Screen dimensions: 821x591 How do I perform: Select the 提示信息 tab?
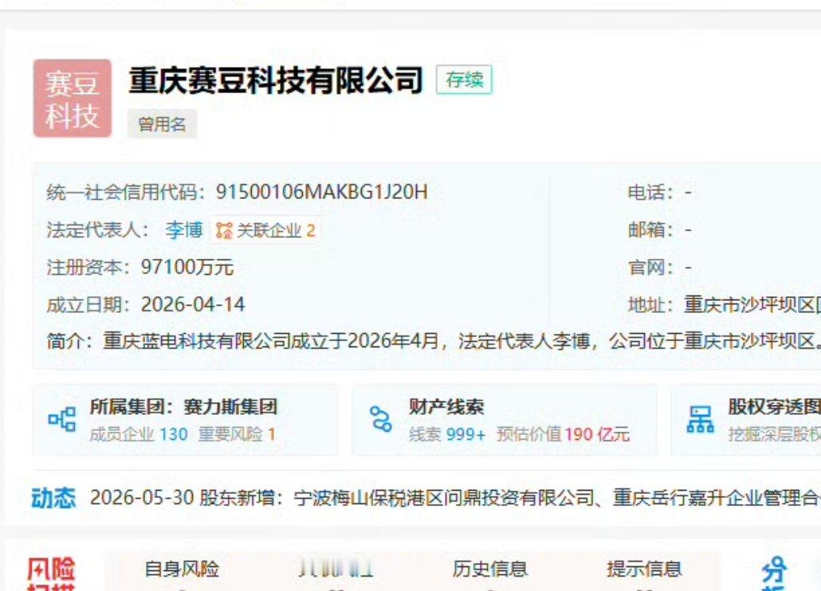coord(644,569)
